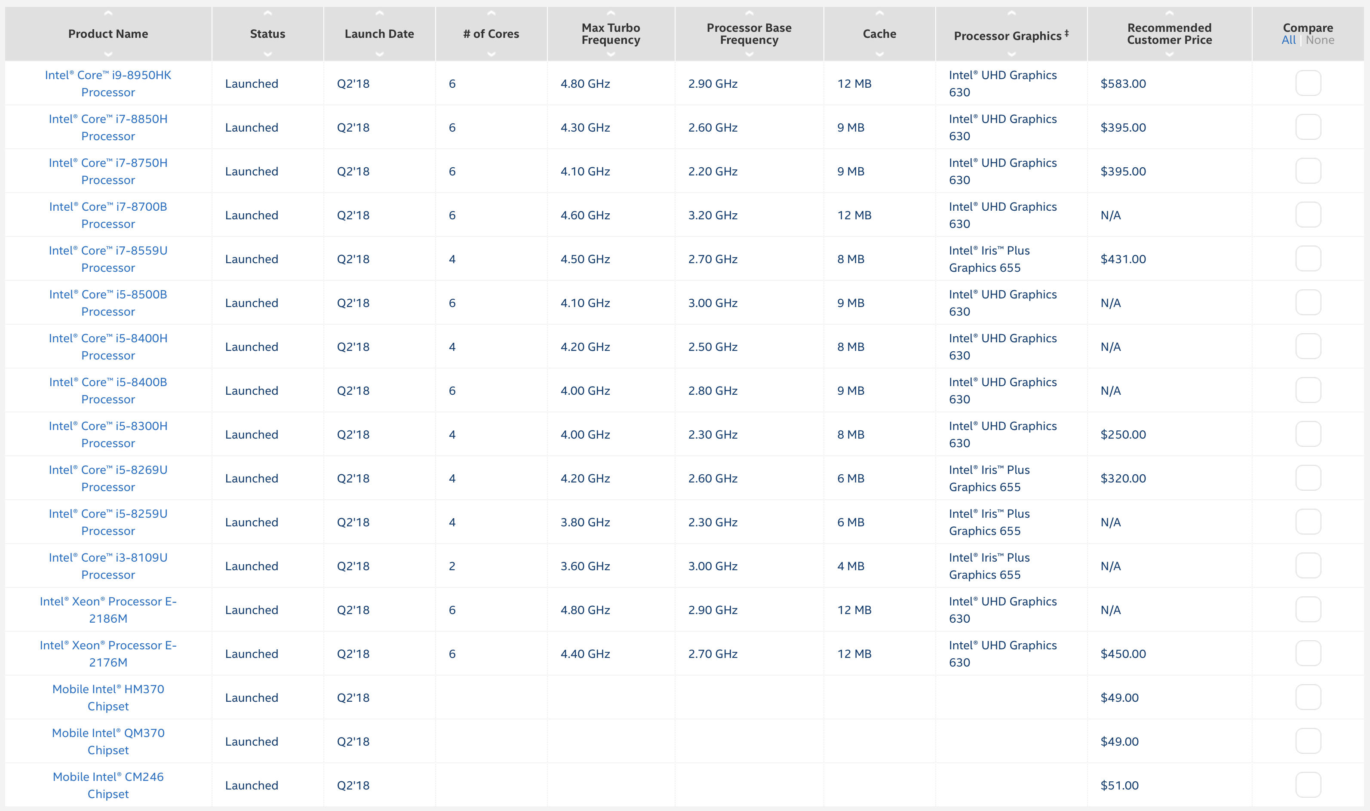
Task: Sort Processor Base Frequency ascending arrow
Action: (749, 13)
